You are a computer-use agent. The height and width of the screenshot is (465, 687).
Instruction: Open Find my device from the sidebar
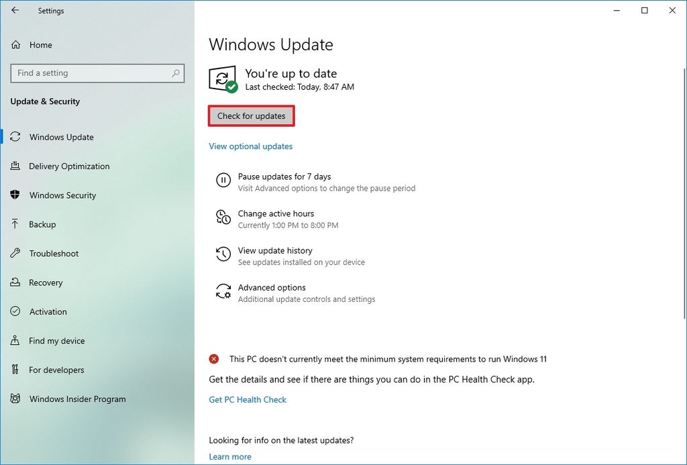(15, 340)
